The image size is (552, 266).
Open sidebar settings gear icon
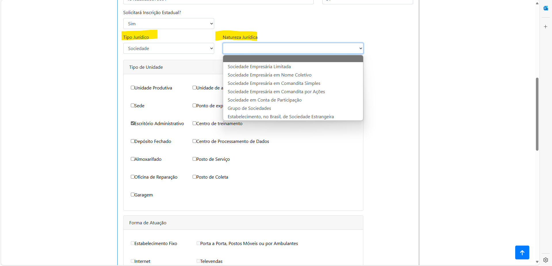545,260
